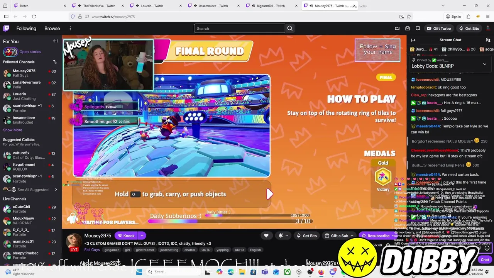Mute the Bigpurrr601 tab audio
The image size is (494, 278).
(253, 6)
